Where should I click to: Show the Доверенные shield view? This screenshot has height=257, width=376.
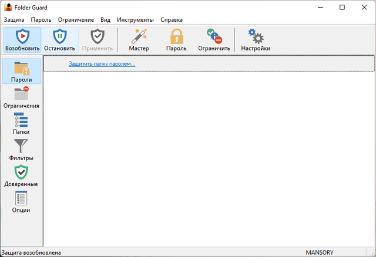(21, 176)
